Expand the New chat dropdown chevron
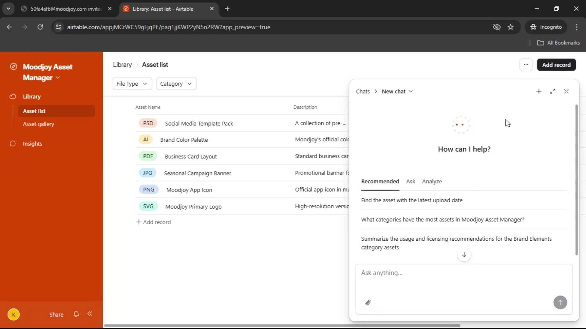 tap(411, 91)
